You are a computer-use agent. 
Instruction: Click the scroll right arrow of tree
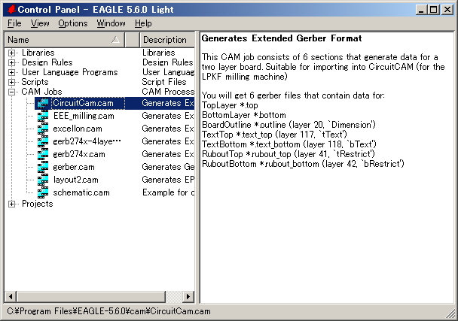click(188, 297)
